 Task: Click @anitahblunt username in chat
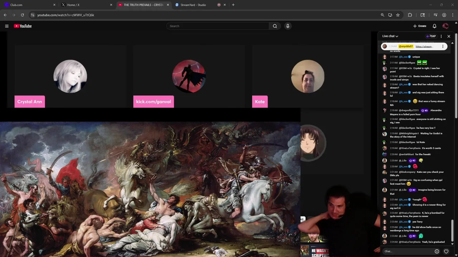(406, 154)
